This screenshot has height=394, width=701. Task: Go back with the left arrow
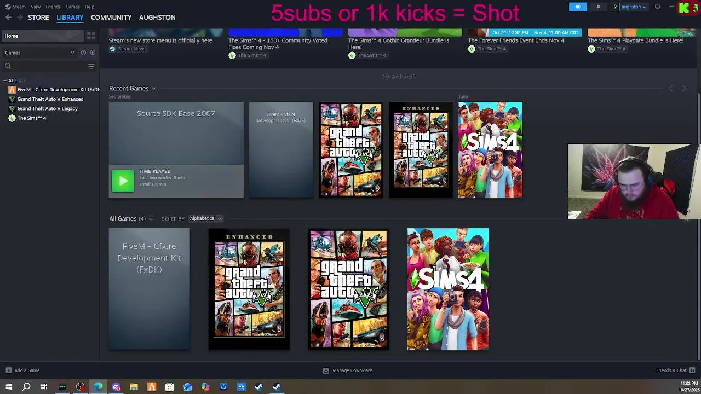(x=8, y=18)
